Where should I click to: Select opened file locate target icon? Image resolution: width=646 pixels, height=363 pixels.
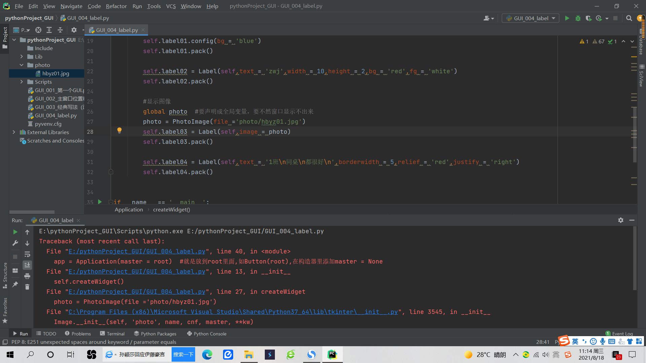tap(38, 30)
